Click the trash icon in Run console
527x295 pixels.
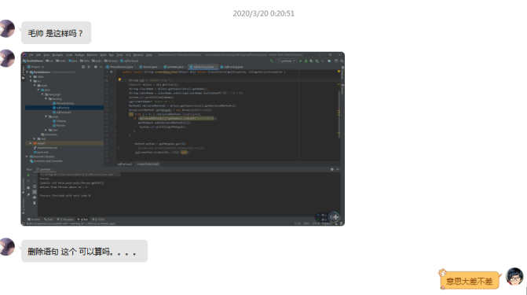point(35,203)
